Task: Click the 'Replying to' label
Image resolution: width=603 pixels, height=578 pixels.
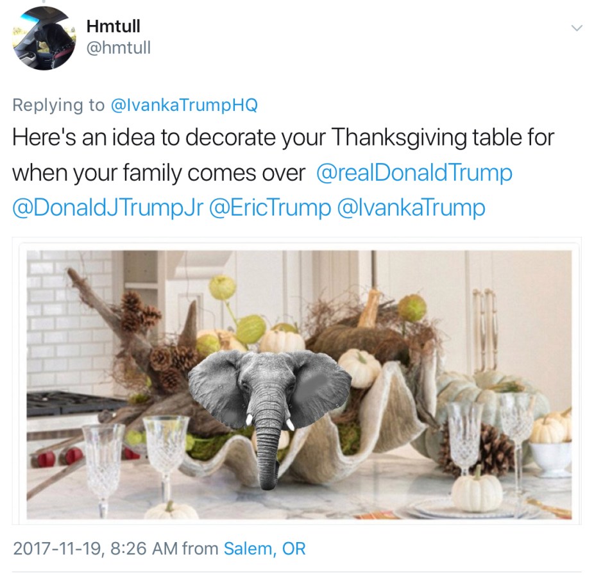Action: coord(58,105)
